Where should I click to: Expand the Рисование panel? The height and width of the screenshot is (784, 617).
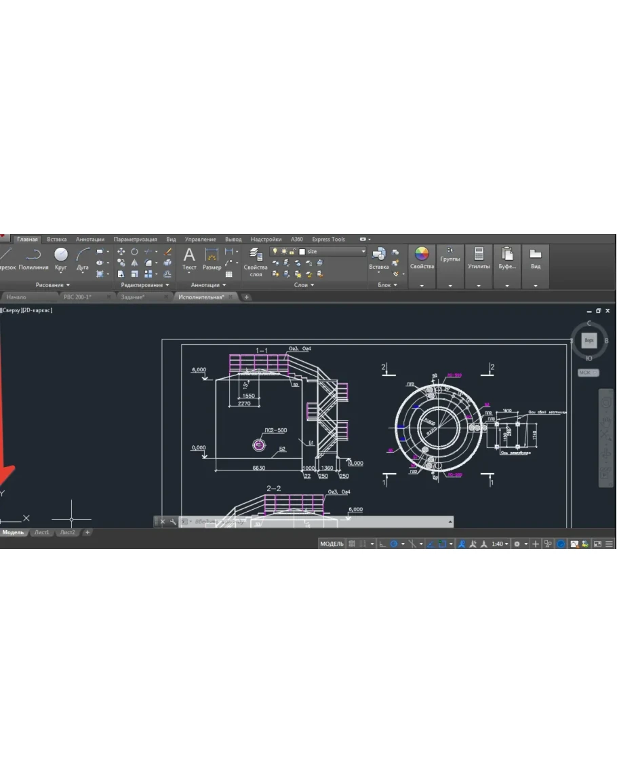coord(53,285)
